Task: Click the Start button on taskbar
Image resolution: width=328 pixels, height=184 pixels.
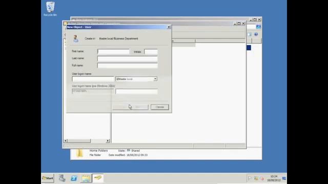Action: (x=48, y=178)
